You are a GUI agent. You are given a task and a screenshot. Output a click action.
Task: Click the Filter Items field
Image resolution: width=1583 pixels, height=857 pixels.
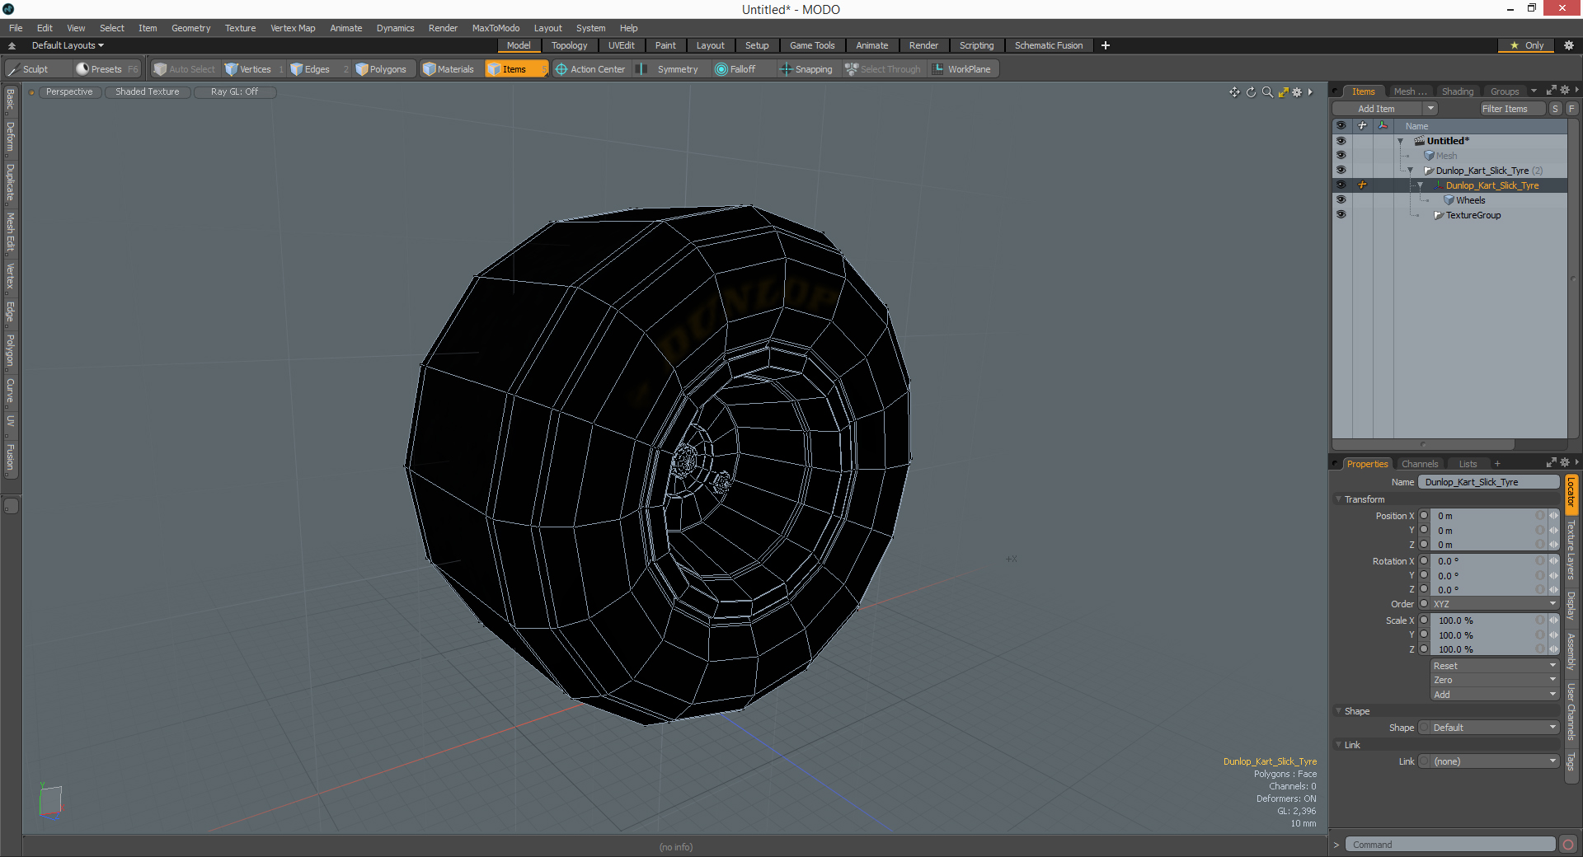(x=1511, y=109)
